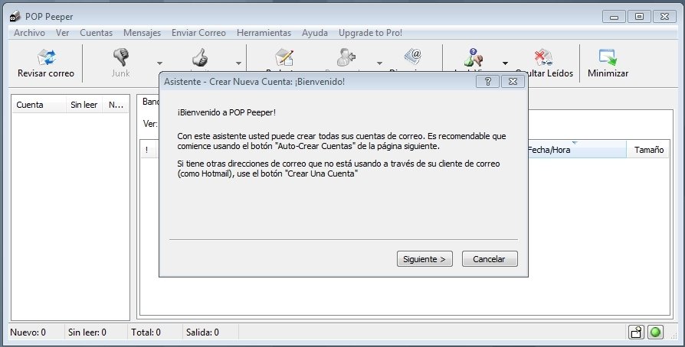The height and width of the screenshot is (347, 685).
Task: Click the Ocultar Leídos icon
Action: (543, 57)
